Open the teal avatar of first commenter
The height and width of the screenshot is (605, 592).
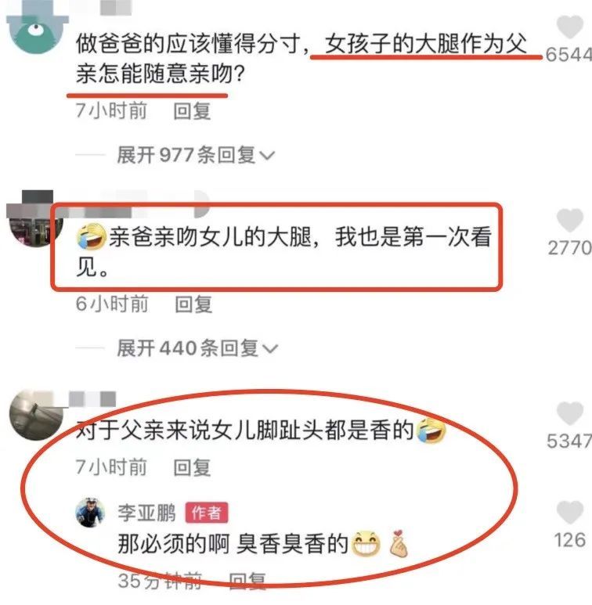point(35,30)
